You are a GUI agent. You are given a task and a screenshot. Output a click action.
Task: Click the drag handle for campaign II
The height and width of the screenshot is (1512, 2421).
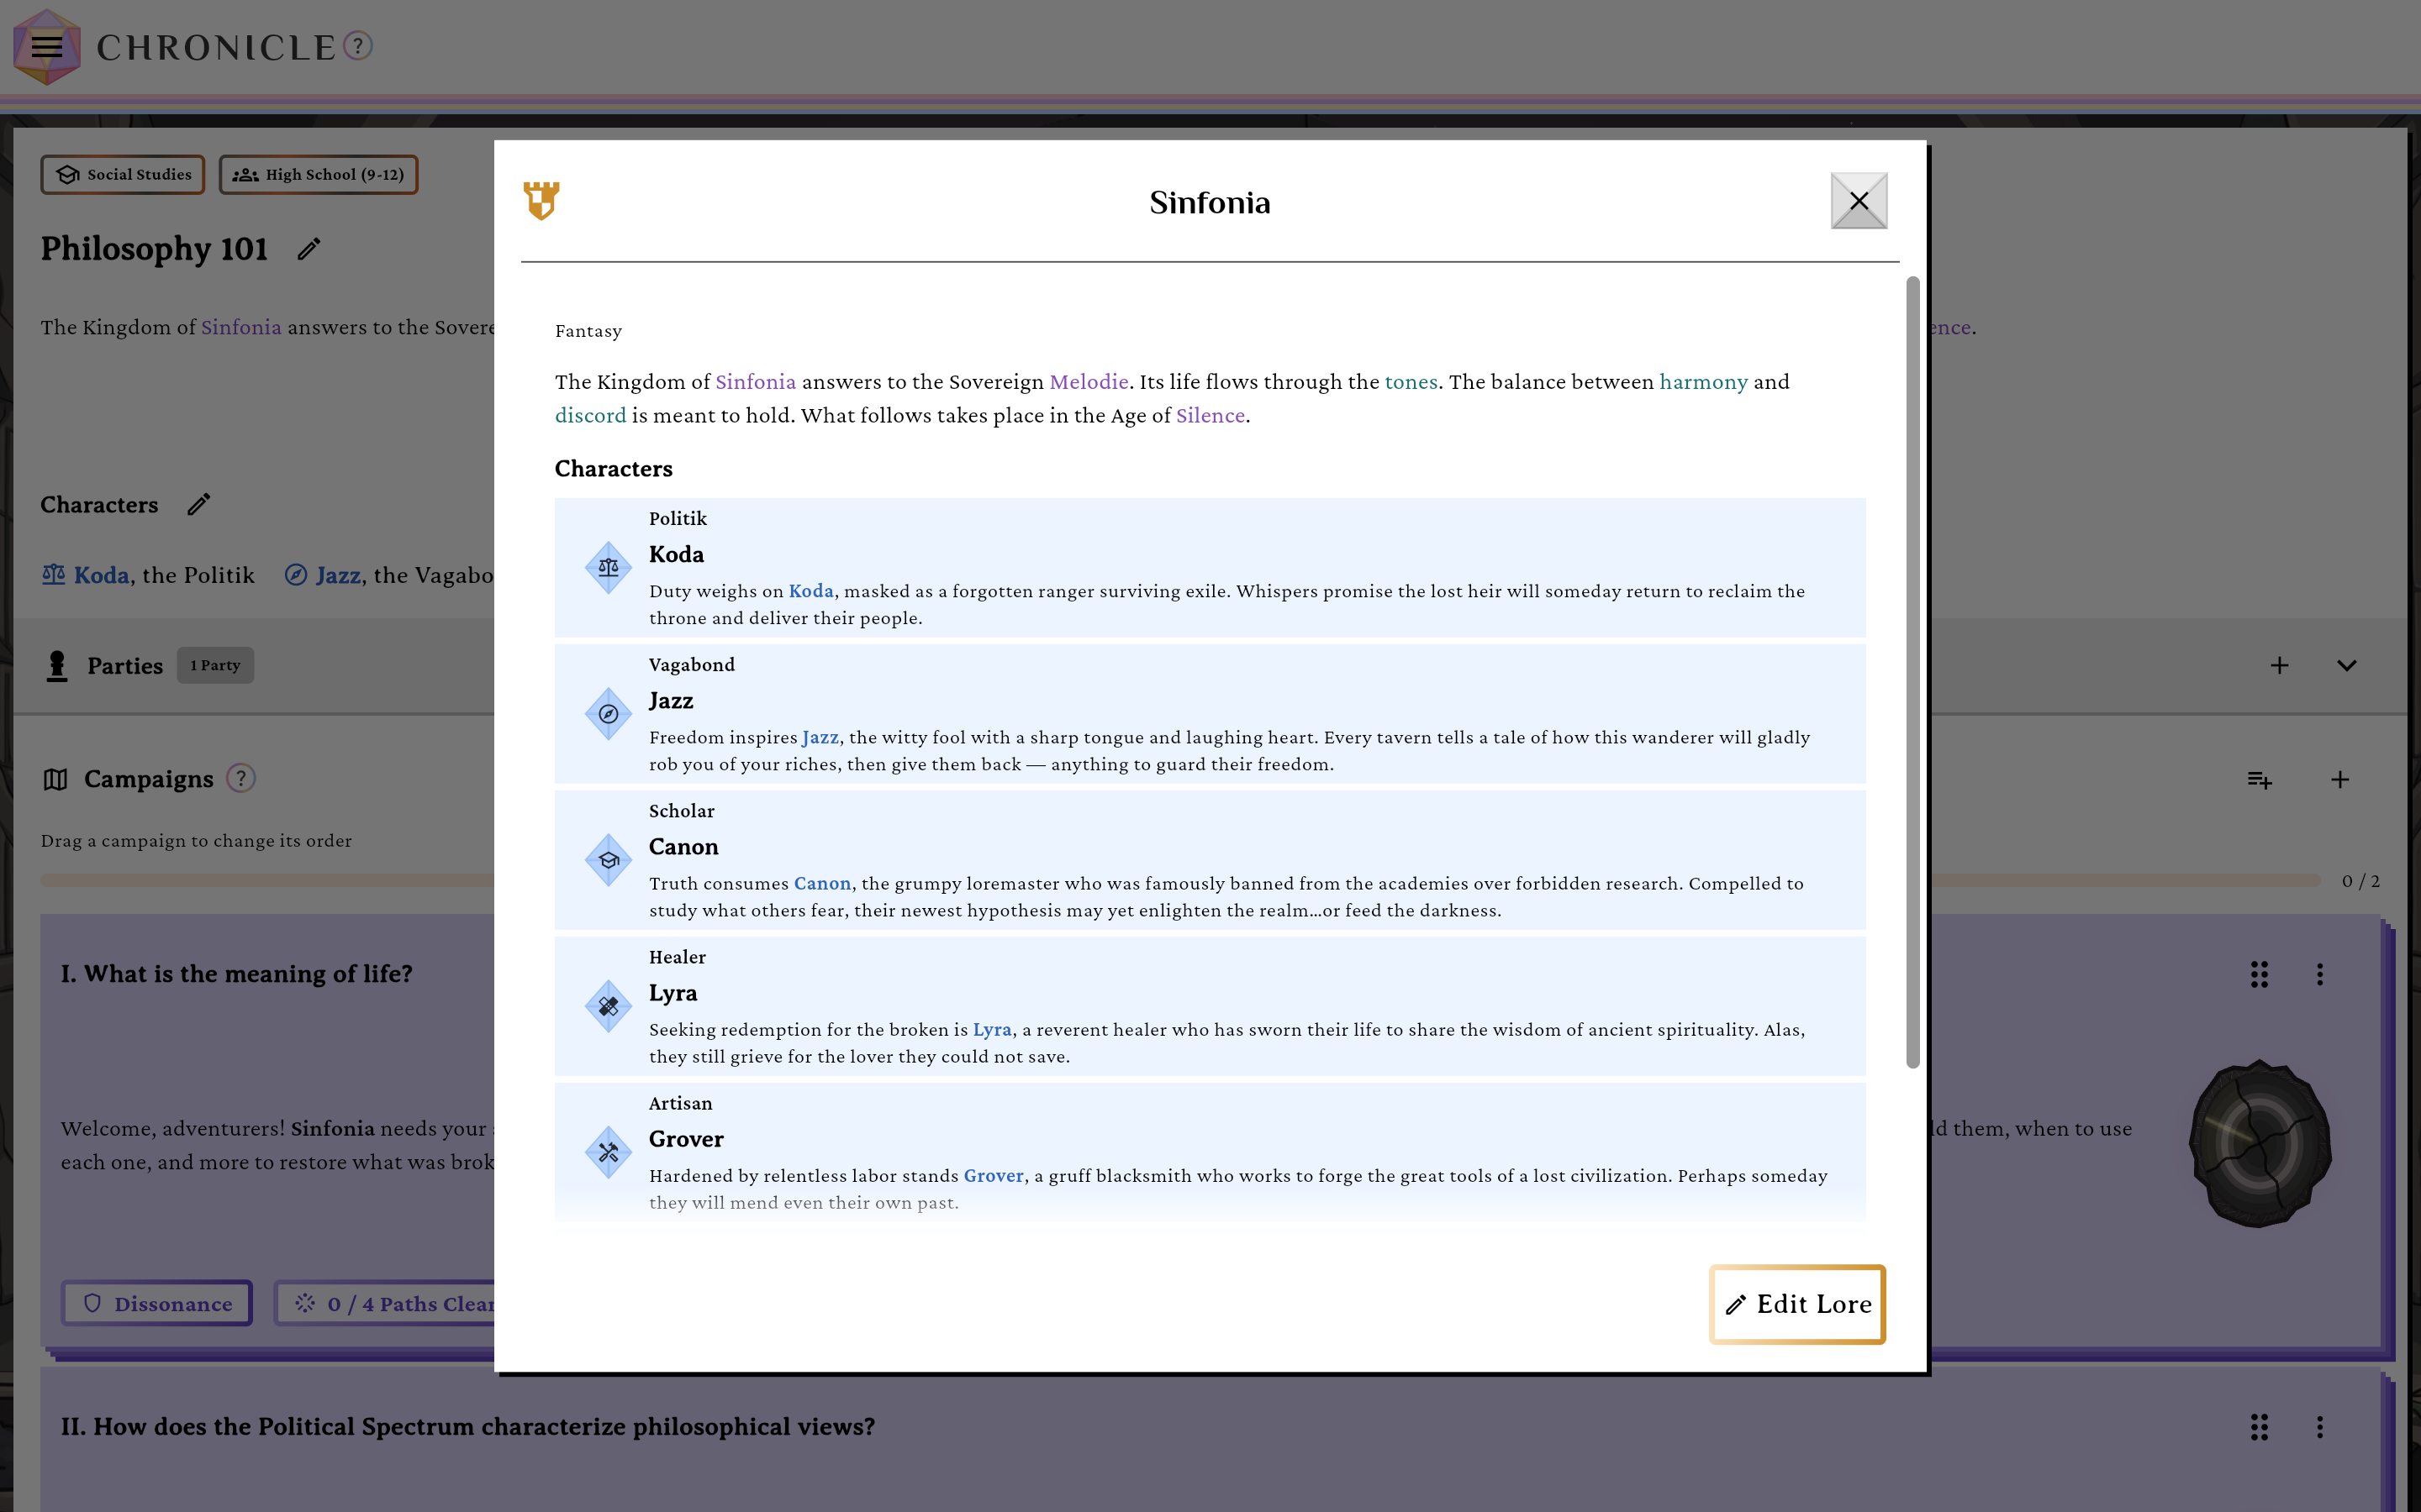[2259, 1427]
